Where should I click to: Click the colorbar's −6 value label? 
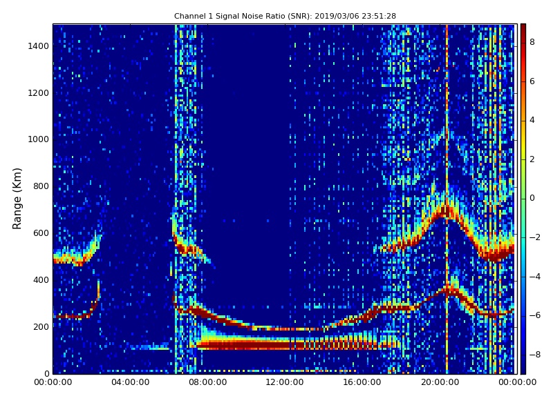pos(535,315)
